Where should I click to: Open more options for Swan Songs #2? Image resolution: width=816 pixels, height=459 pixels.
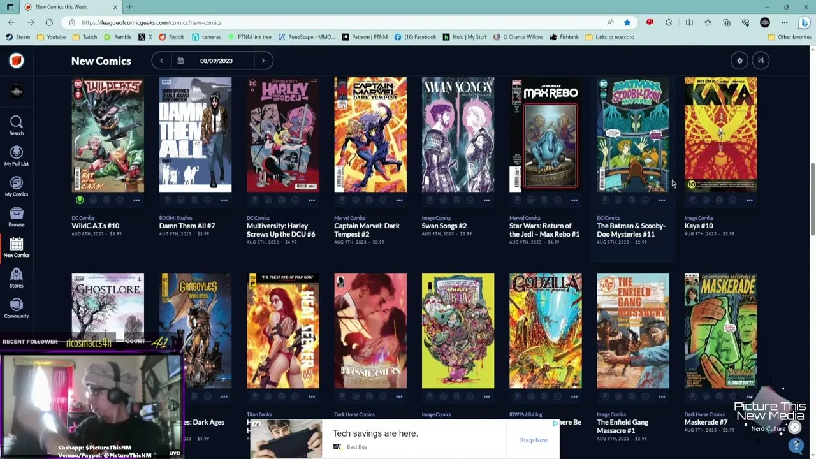point(486,200)
